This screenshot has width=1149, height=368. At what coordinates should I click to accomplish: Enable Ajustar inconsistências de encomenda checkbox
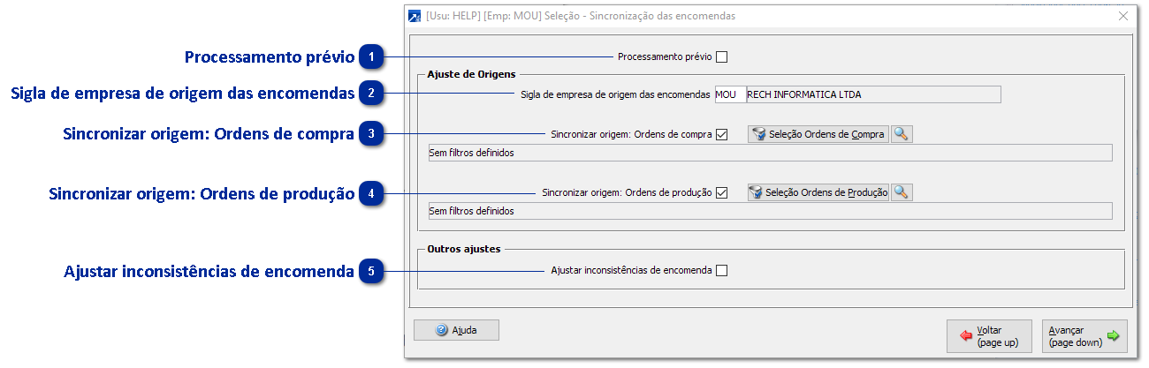tap(721, 271)
